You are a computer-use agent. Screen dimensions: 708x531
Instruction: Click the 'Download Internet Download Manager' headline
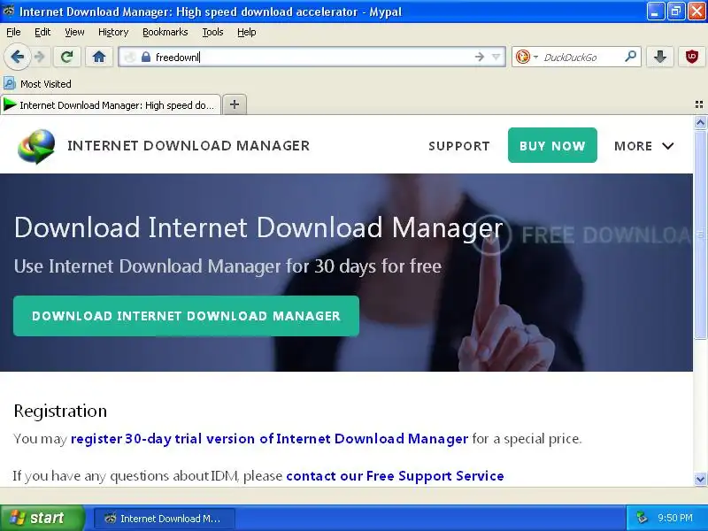click(x=258, y=227)
